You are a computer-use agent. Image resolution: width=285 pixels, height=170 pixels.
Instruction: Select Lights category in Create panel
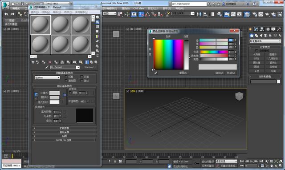point(261,36)
